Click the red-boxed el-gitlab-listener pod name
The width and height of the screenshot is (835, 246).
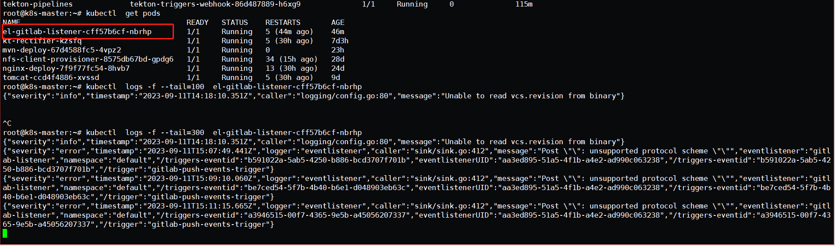(x=77, y=31)
